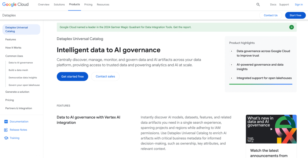This screenshot has height=158, width=308.
Task: Expand 'Integrated support for open lakehouses' highlight
Action: (x=232, y=78)
